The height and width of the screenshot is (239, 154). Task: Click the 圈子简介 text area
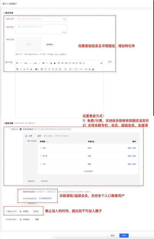click(42, 29)
